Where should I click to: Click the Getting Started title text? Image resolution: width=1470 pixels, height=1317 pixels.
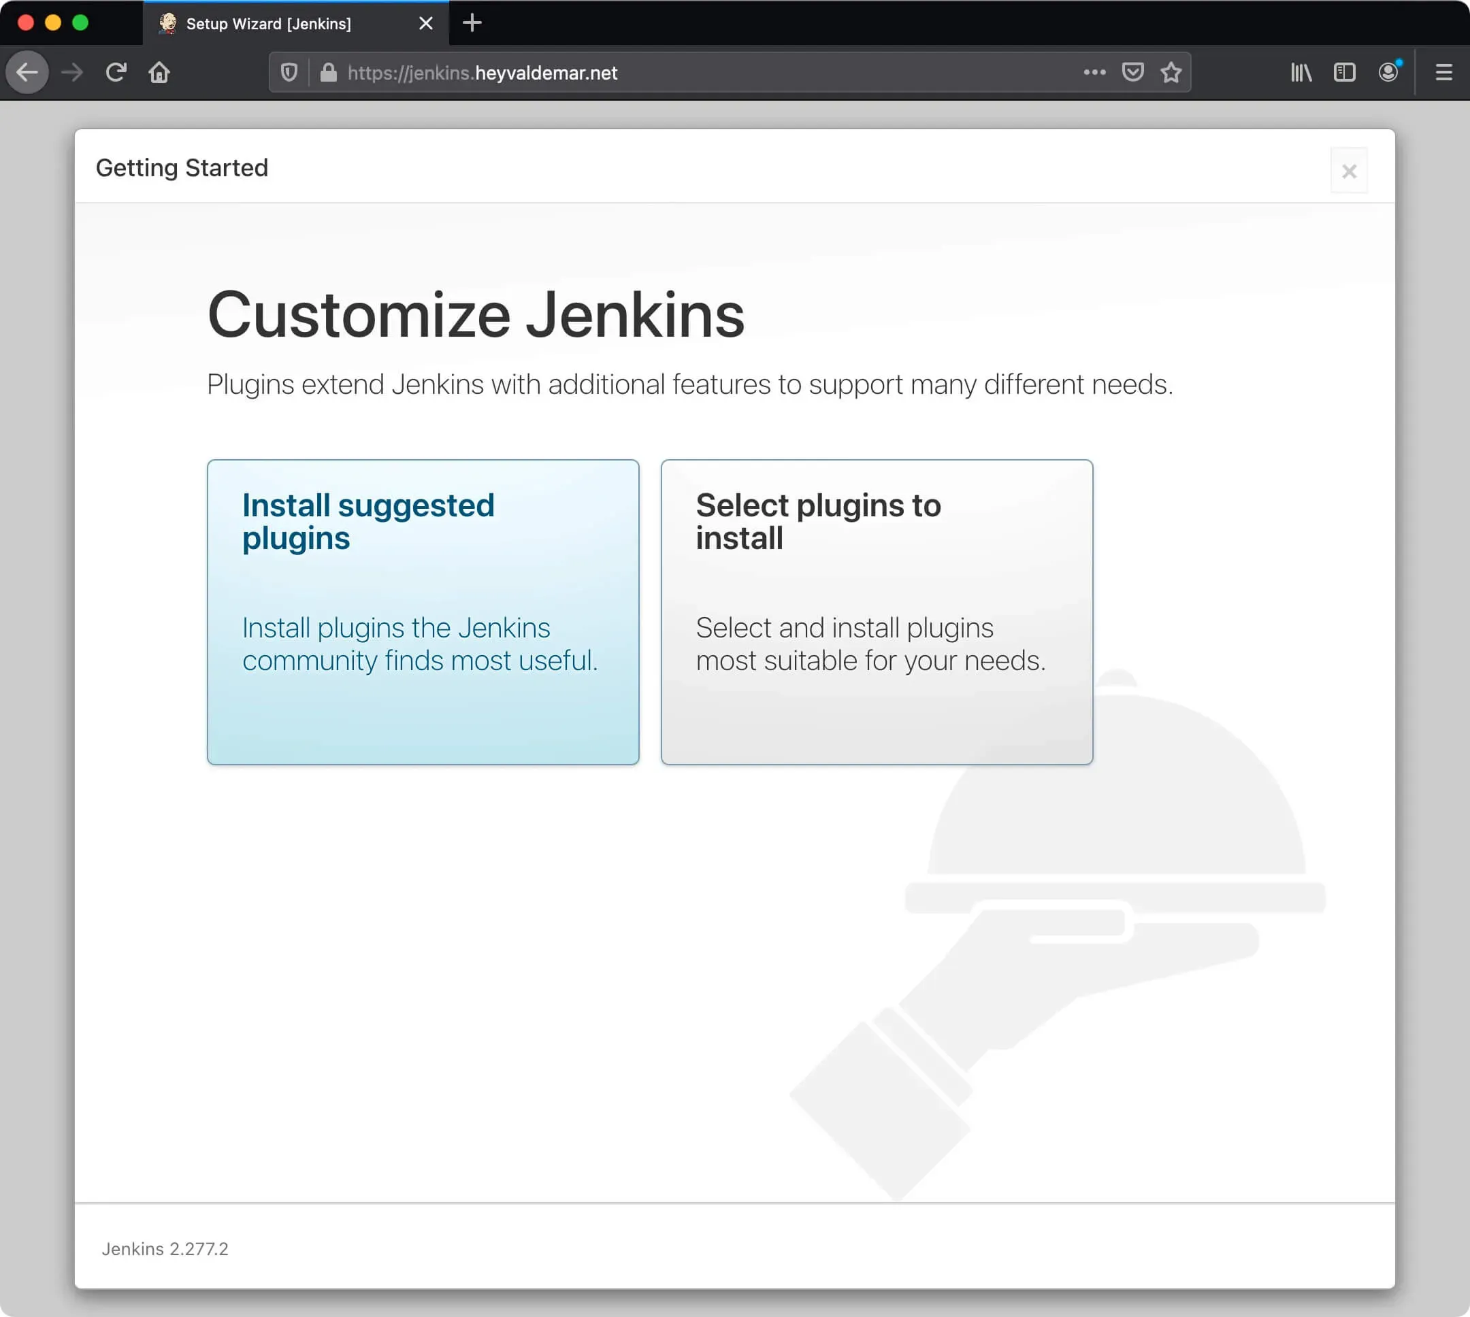182,168
